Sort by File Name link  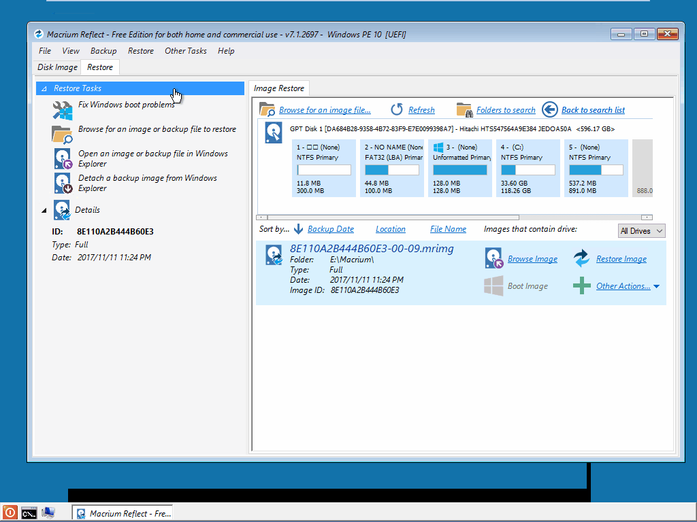point(448,229)
